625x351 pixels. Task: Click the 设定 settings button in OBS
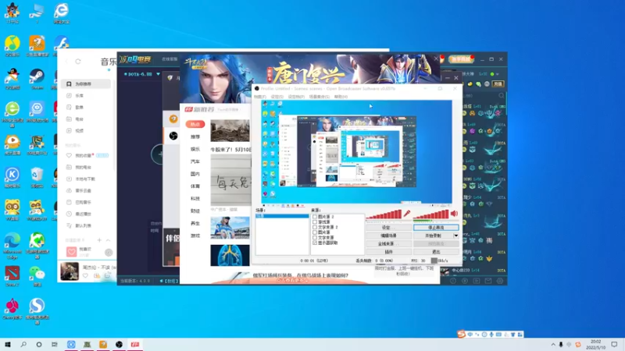click(388, 228)
